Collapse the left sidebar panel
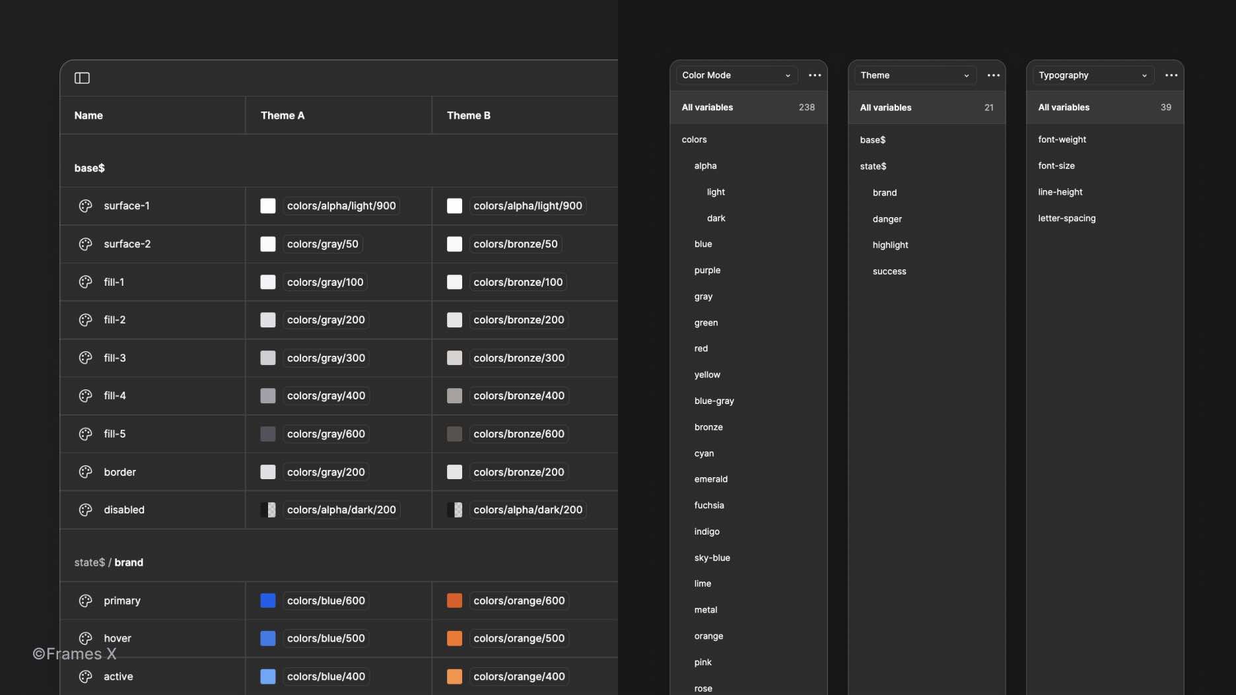1236x695 pixels. [82, 78]
